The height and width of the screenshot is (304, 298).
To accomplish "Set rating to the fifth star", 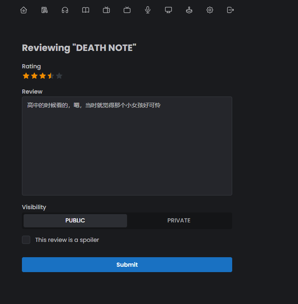I will tap(59, 76).
